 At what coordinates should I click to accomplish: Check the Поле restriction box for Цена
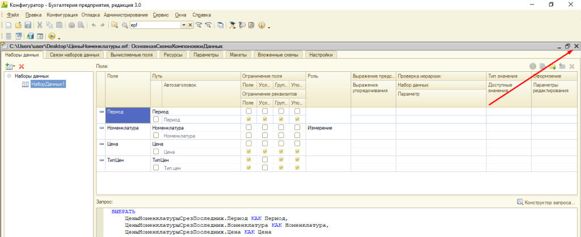point(249,144)
